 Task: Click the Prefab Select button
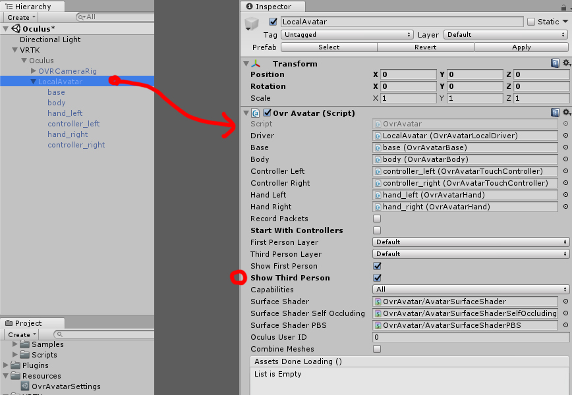tap(329, 47)
